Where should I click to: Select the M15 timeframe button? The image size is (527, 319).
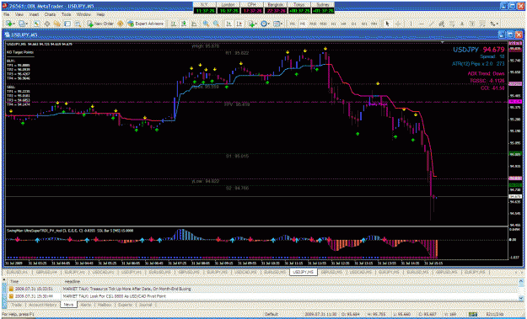coord(313,24)
